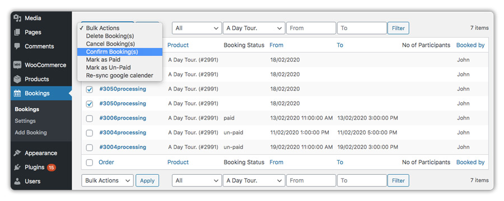Sort by top Booked by header
Viewport: 504px width, 201px height.
[x=470, y=45]
